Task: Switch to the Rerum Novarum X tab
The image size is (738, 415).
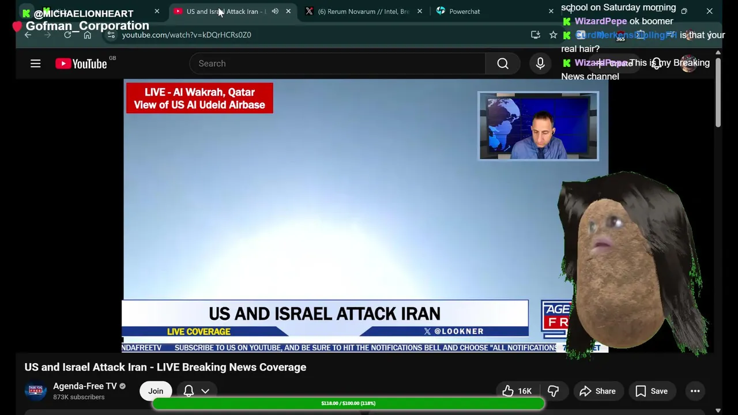Action: (x=362, y=11)
